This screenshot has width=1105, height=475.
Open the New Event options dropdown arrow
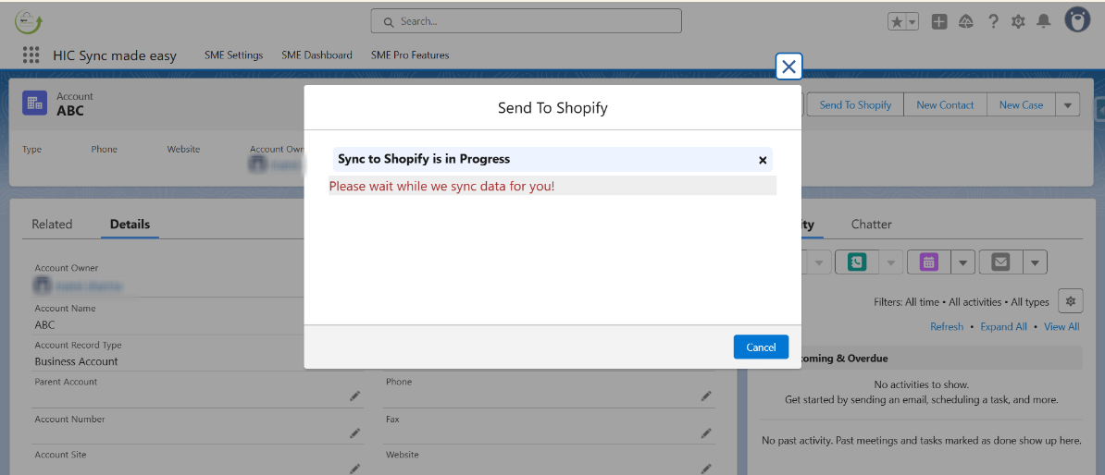tap(963, 262)
